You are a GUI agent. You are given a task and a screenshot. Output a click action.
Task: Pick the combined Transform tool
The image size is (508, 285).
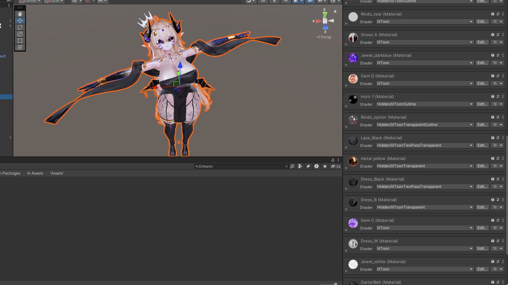(20, 47)
